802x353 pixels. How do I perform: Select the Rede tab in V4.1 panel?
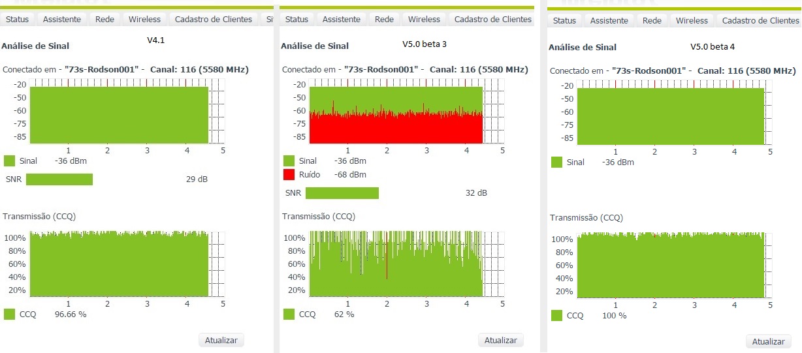[x=104, y=20]
